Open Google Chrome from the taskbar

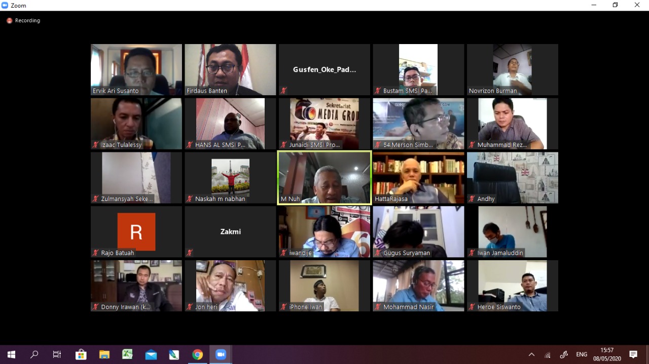197,354
